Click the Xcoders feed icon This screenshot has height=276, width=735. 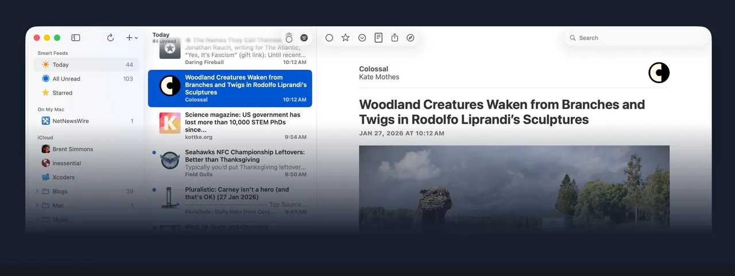pos(45,177)
